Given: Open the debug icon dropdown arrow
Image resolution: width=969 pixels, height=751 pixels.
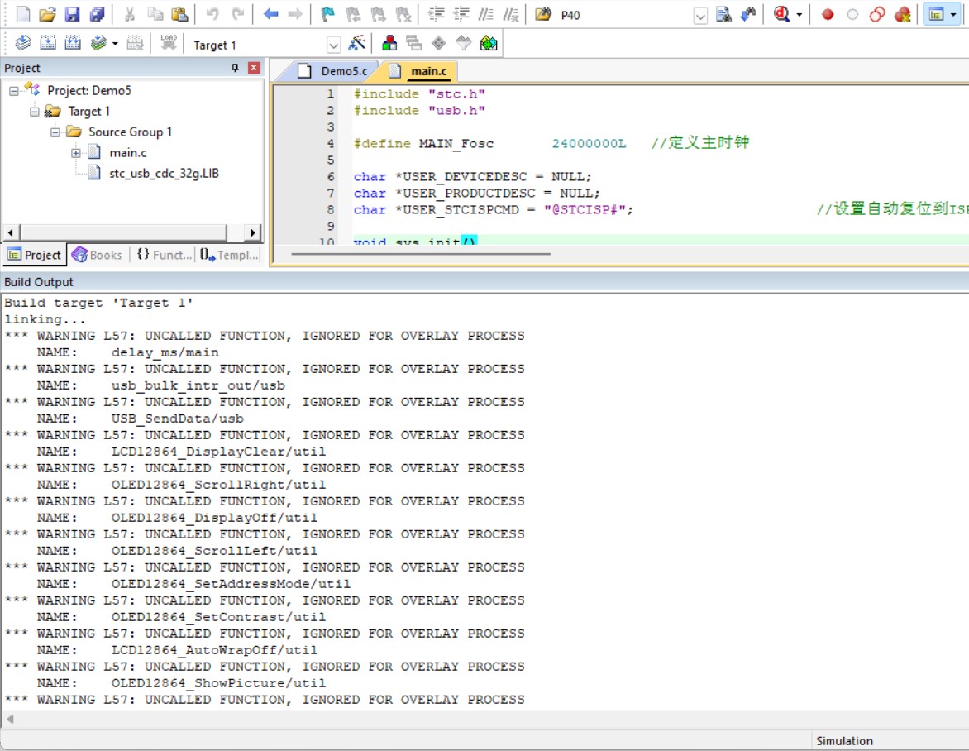Looking at the screenshot, I should click(799, 15).
